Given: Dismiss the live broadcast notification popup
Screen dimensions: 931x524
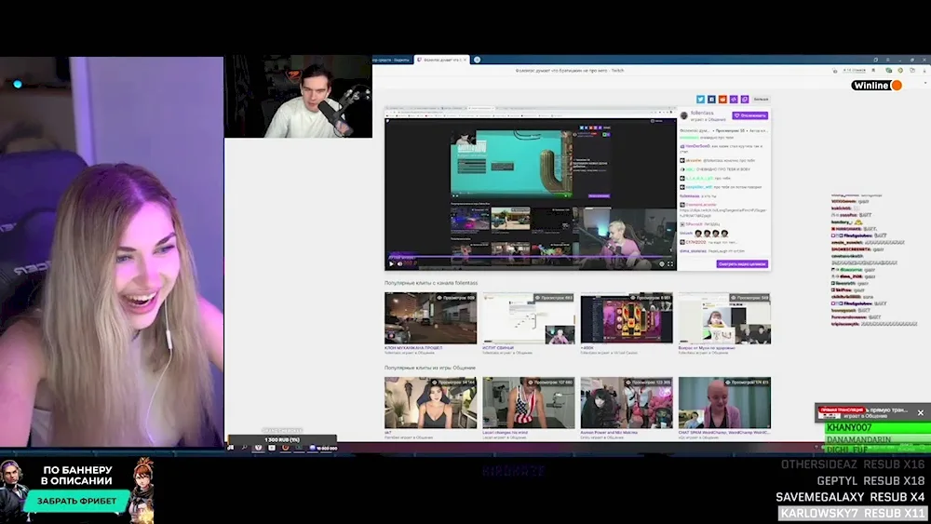Looking at the screenshot, I should pyautogui.click(x=921, y=412).
